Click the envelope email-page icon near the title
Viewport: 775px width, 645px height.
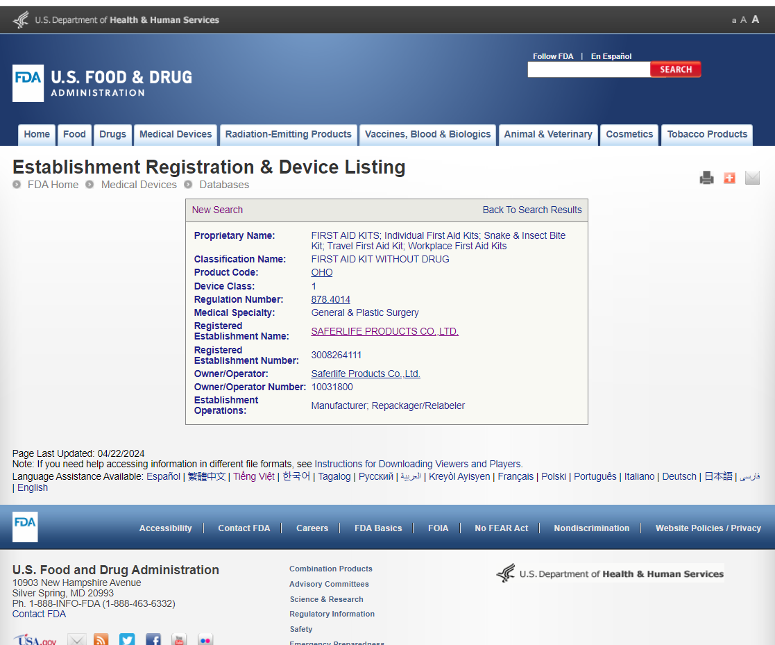click(x=752, y=178)
